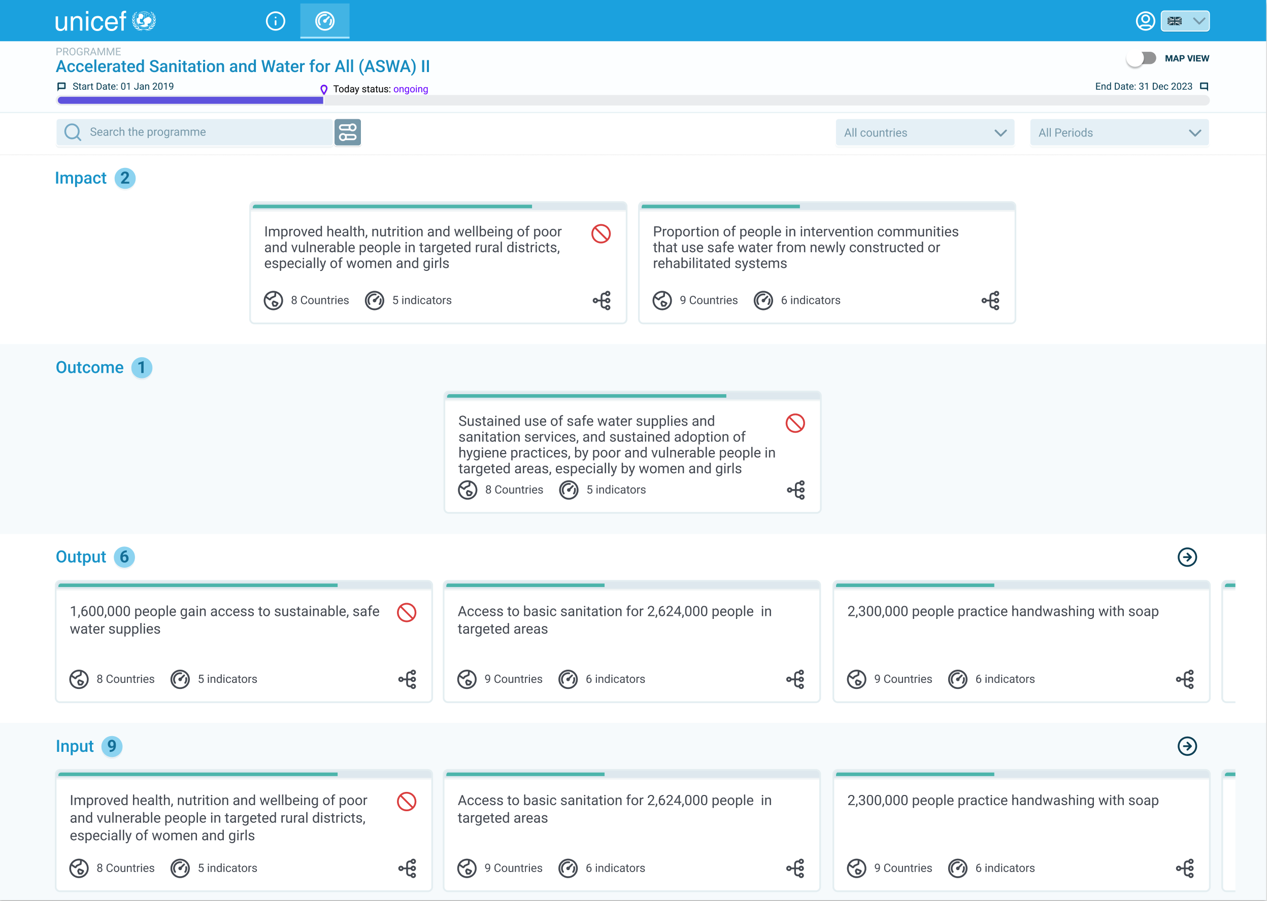Click gauge icon on Proportion of people card
This screenshot has width=1267, height=901.
[x=763, y=300]
